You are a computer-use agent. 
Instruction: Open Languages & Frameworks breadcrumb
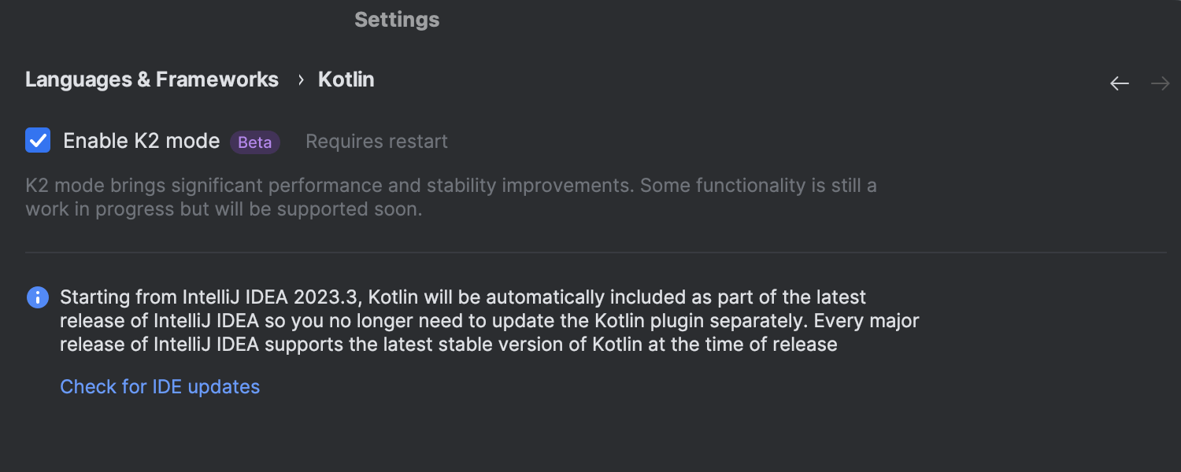152,79
